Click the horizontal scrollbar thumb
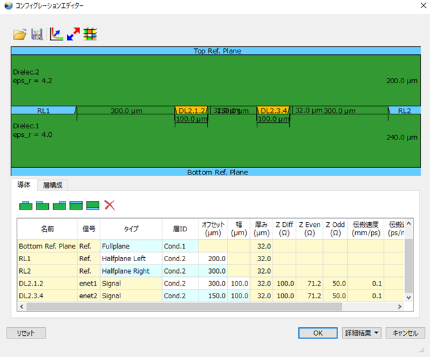Viewport: 430px width, 357px height. click(x=184, y=307)
